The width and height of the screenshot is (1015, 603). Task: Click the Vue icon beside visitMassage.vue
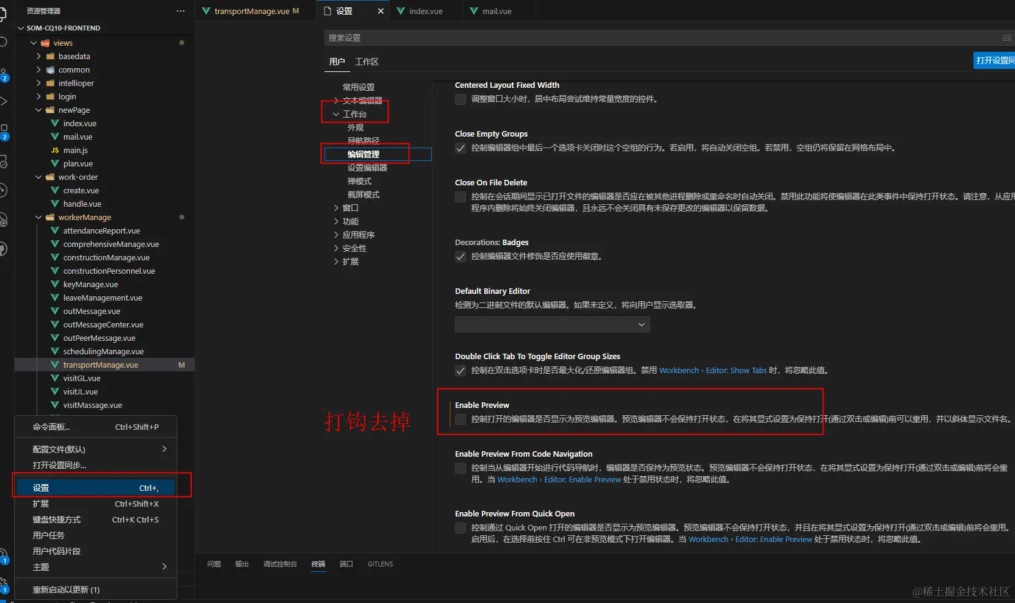click(x=55, y=405)
